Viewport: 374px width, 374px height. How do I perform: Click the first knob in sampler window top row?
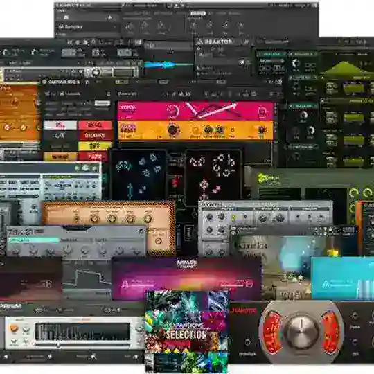tap(130, 26)
